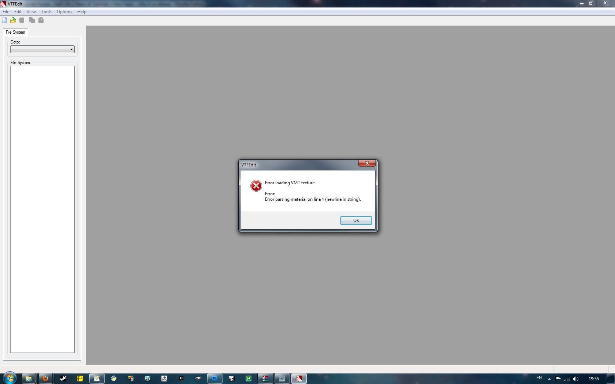Screen dimensions: 615x384
Task: Click inside the File System list box
Action: [x=42, y=208]
